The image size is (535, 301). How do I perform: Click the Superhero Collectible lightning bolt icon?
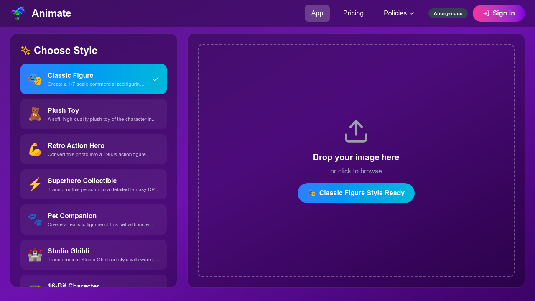click(35, 184)
